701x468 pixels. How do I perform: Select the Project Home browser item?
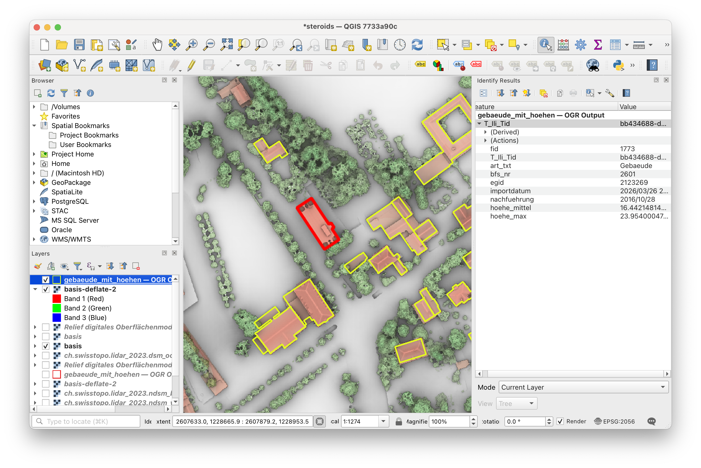pos(73,154)
